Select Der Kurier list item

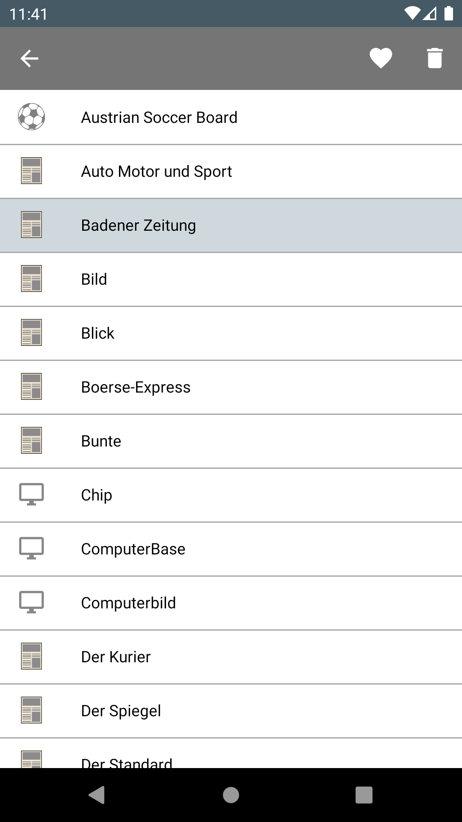click(x=231, y=657)
